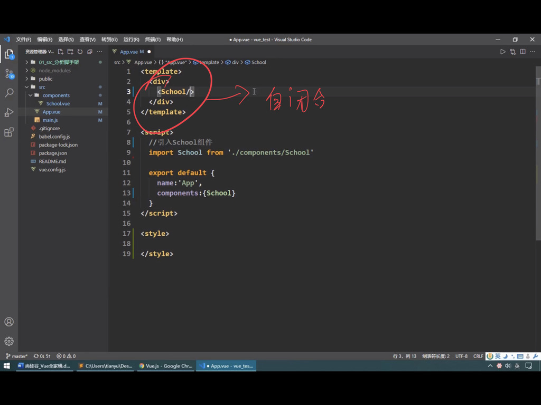
Task: Click the IME moon icon
Action: click(506, 356)
